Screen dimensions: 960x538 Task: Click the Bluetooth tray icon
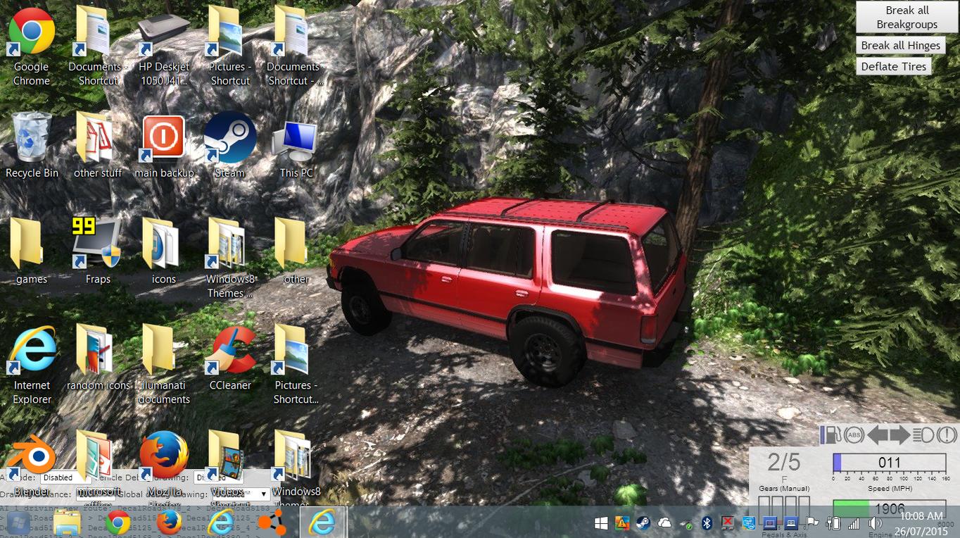click(x=708, y=523)
